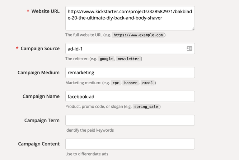Screen dimensions: 239x160
Task: Click the cpc example tag
Action: [x=115, y=83]
